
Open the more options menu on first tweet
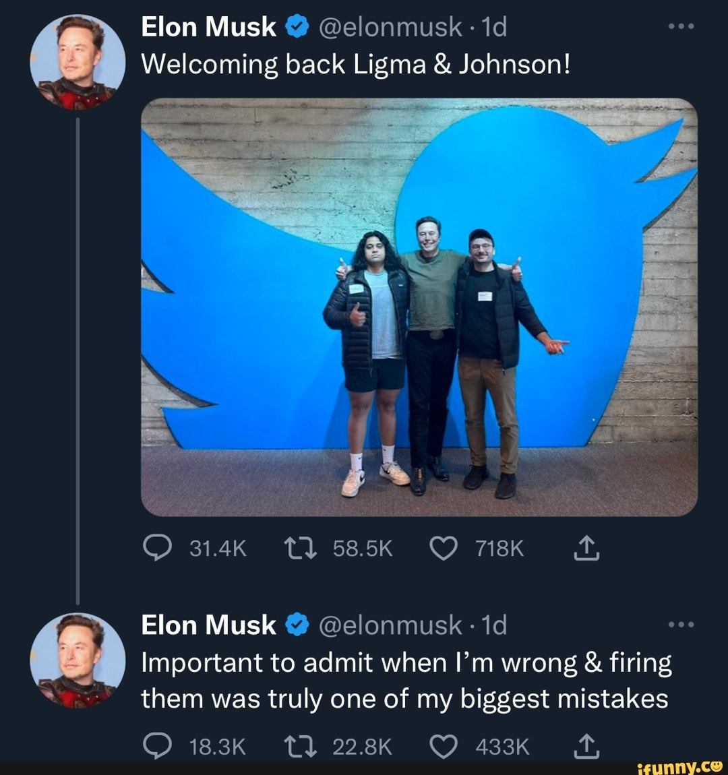coord(681,26)
